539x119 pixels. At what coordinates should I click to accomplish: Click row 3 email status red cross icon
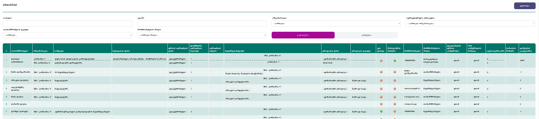point(381,81)
